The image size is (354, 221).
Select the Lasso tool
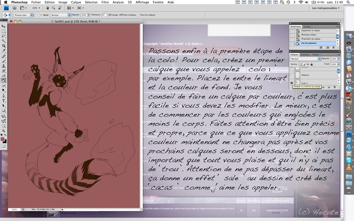point(4,36)
